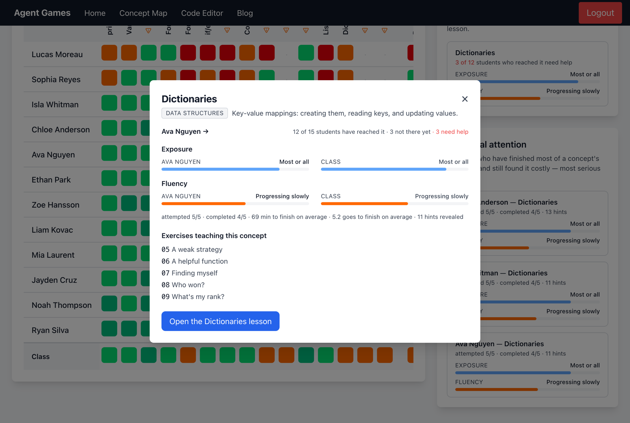Screen dimensions: 630x423
Task: Click the first warning triangle in the header row
Action: [x=148, y=30]
